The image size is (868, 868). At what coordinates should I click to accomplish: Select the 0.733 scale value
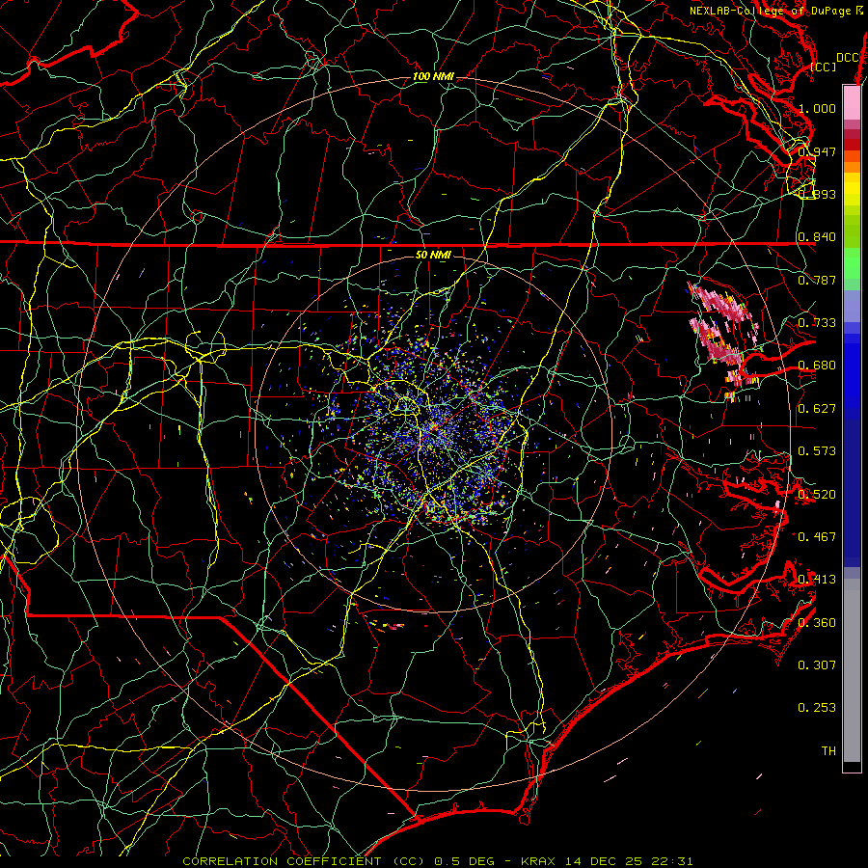click(x=817, y=323)
